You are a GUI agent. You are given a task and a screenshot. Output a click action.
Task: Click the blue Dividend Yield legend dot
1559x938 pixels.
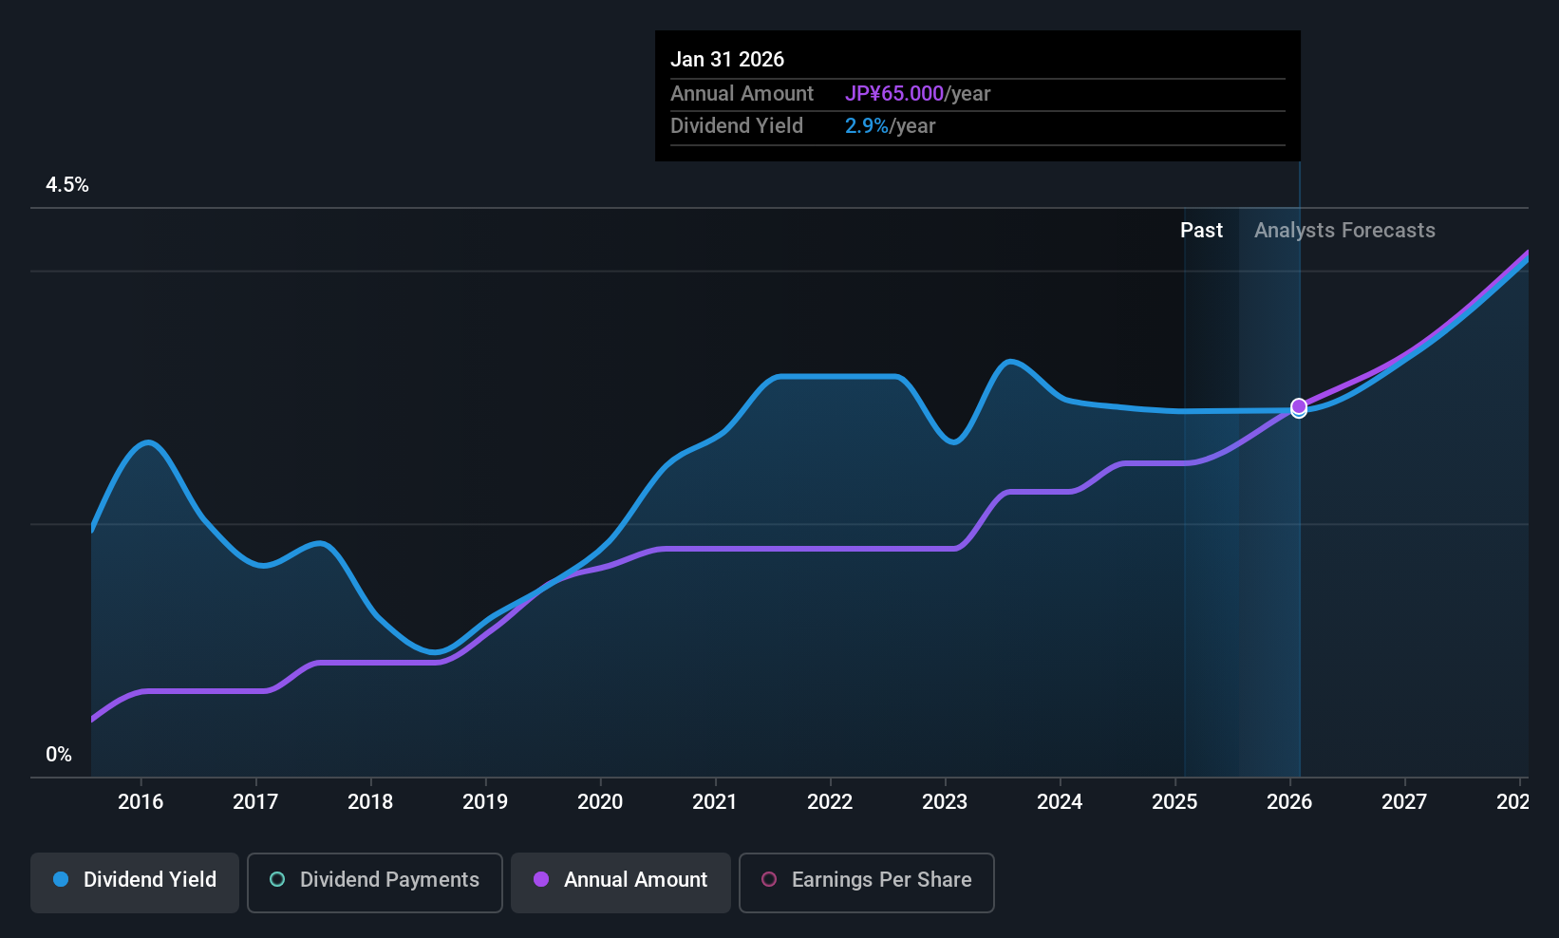61,879
